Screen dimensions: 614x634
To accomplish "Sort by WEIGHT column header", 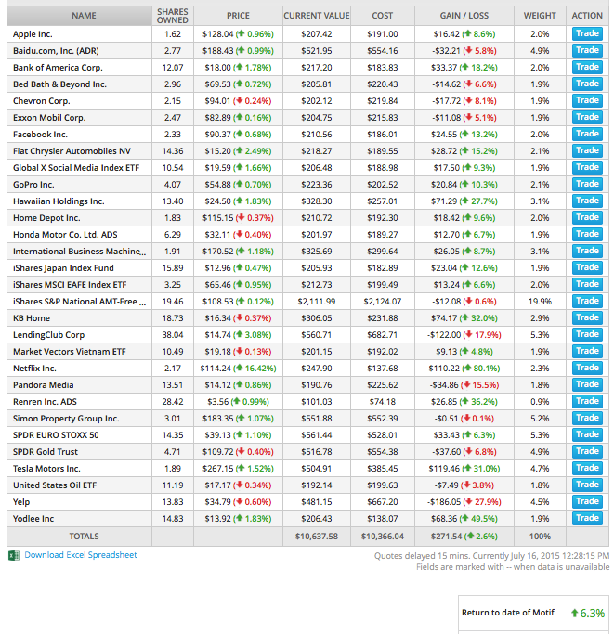I will (x=540, y=16).
